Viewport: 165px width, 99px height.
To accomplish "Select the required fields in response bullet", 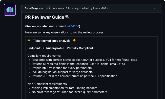I will tap(78, 64).
